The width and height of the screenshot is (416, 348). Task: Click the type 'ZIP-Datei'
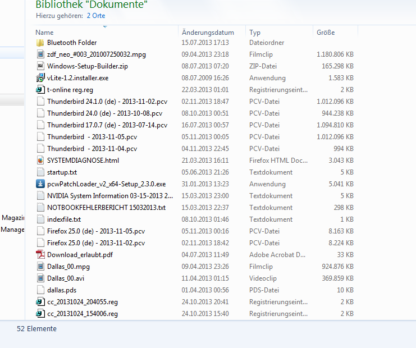(x=263, y=66)
